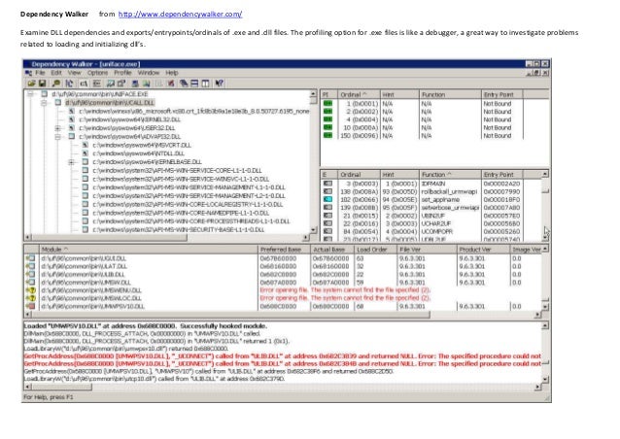Click the cyan export icon for set_appiname
The image size is (620, 439).
click(327, 199)
